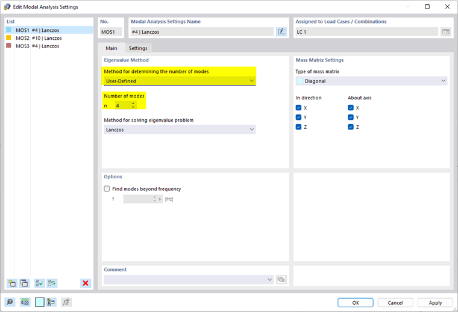Uncheck About axis X checkbox

[x=351, y=108]
